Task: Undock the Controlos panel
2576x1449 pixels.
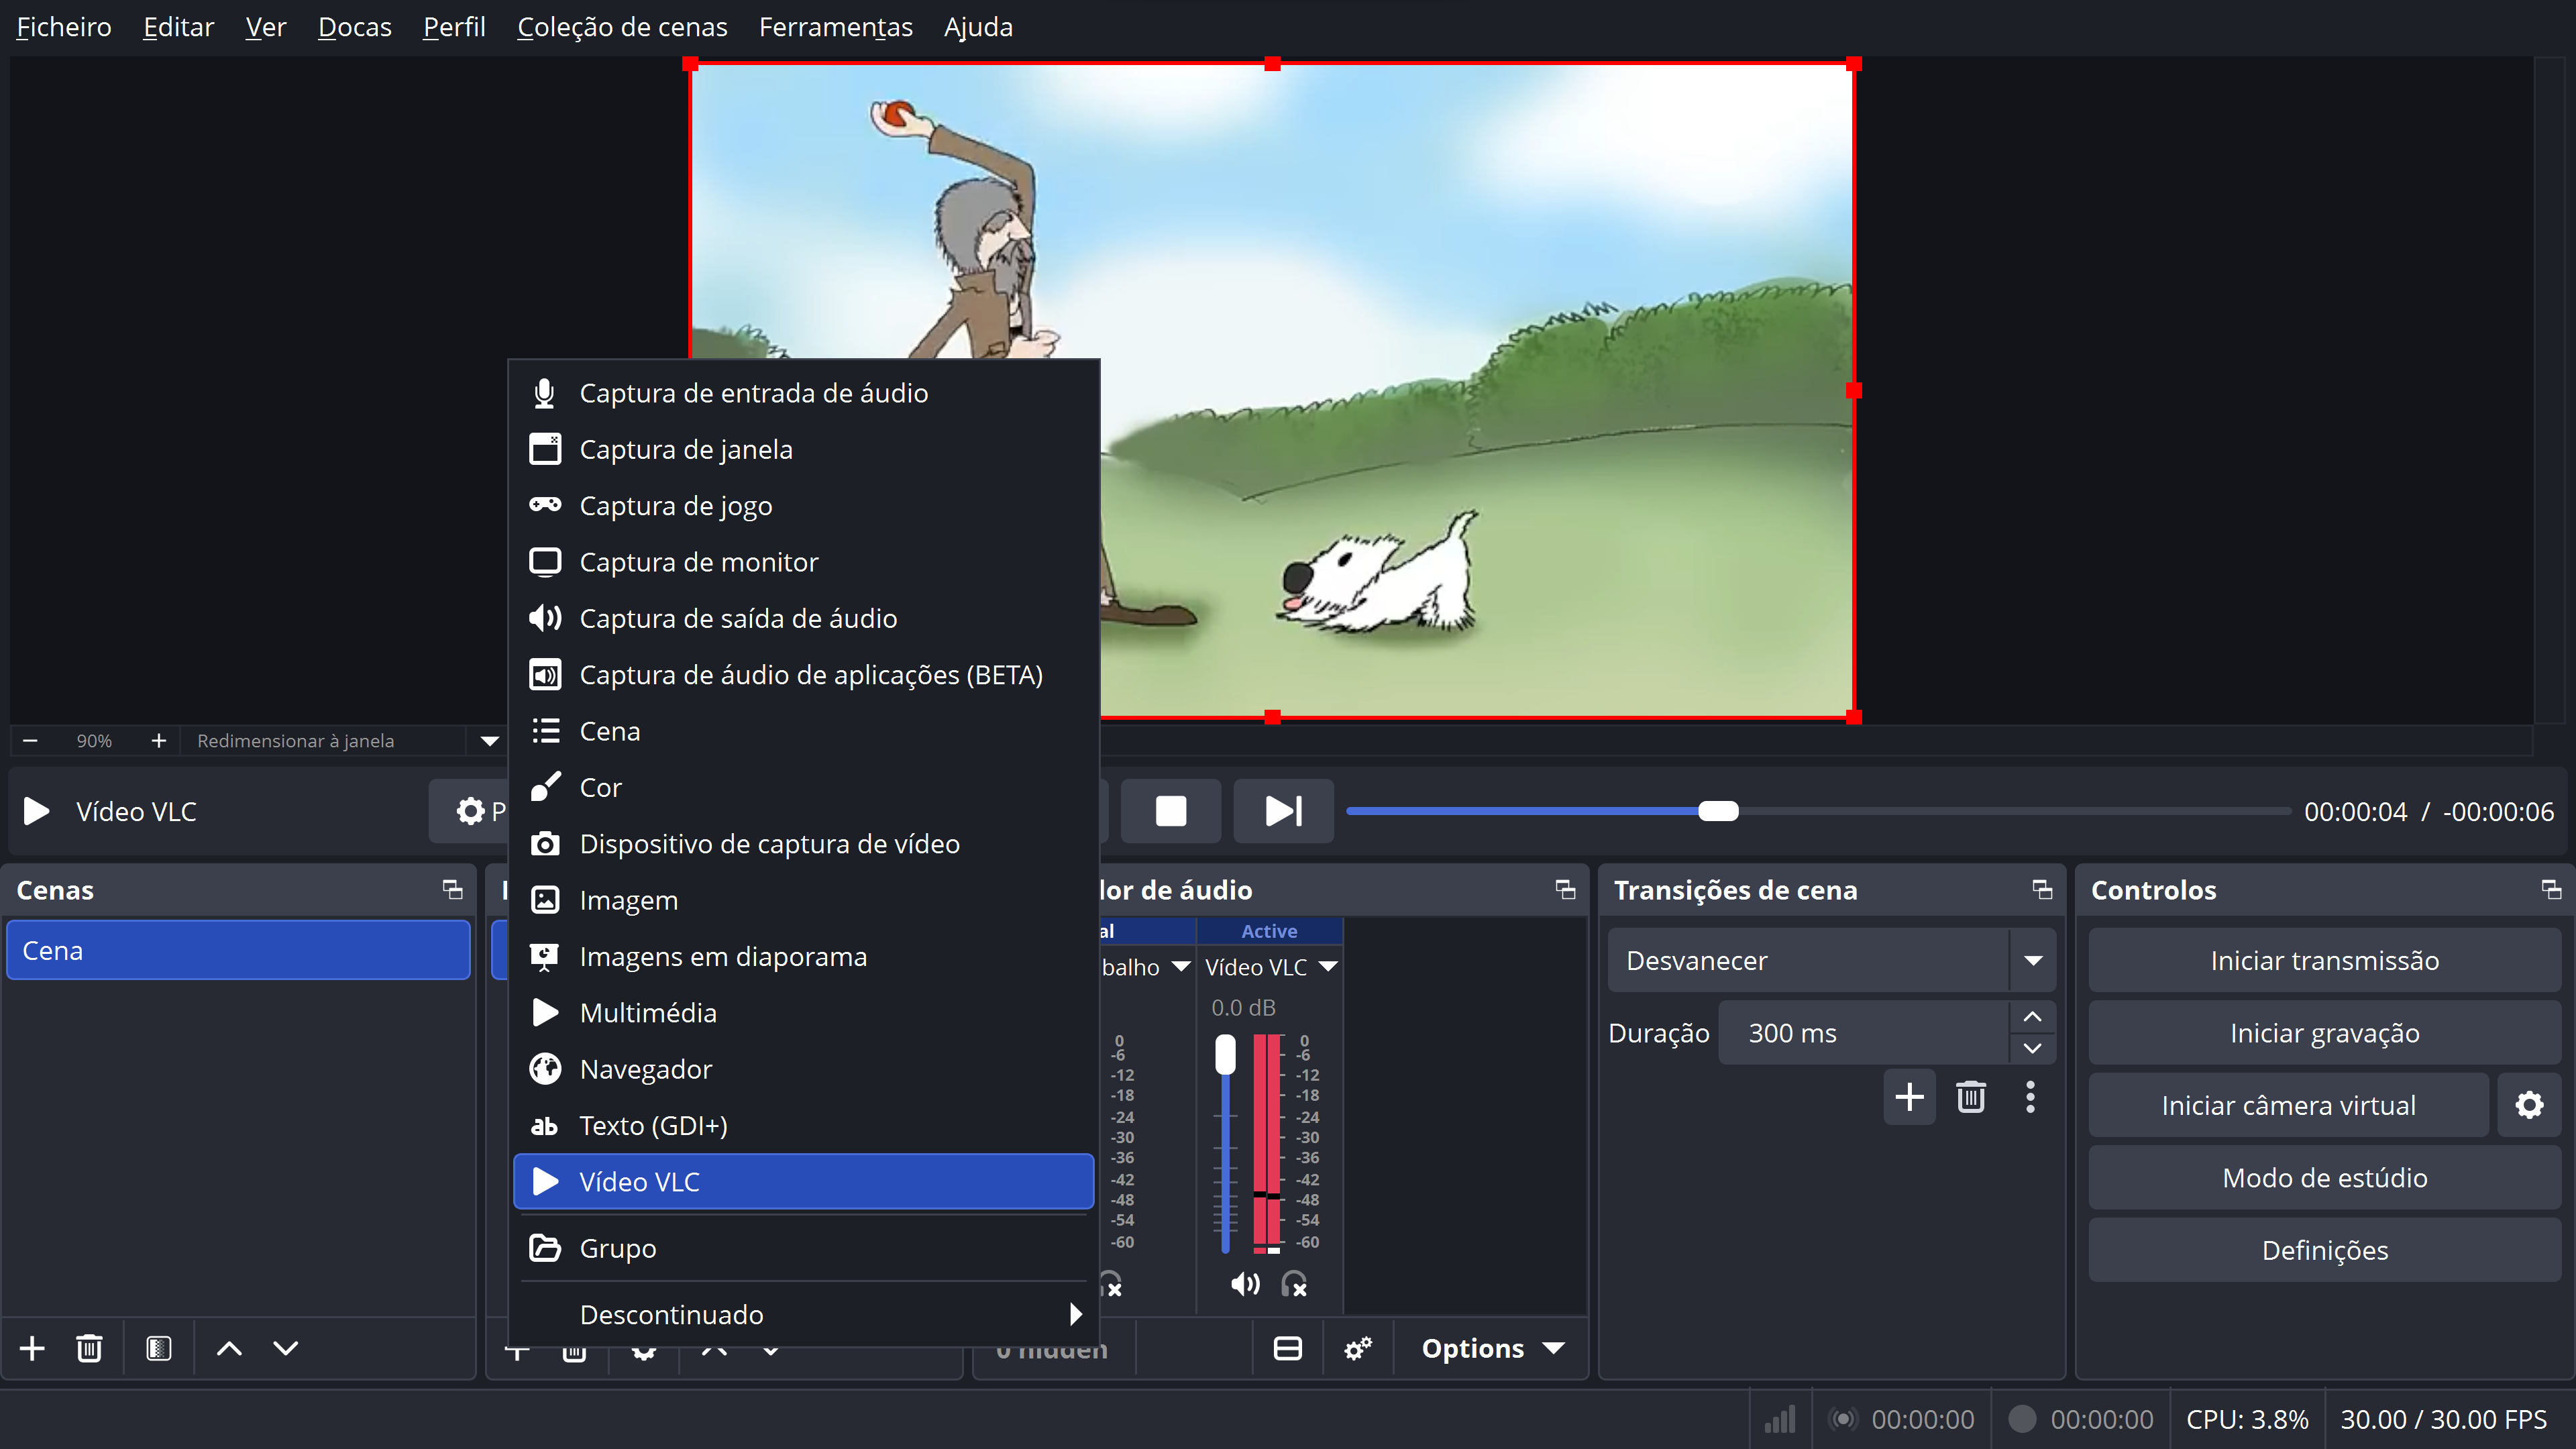Action: (x=2551, y=889)
